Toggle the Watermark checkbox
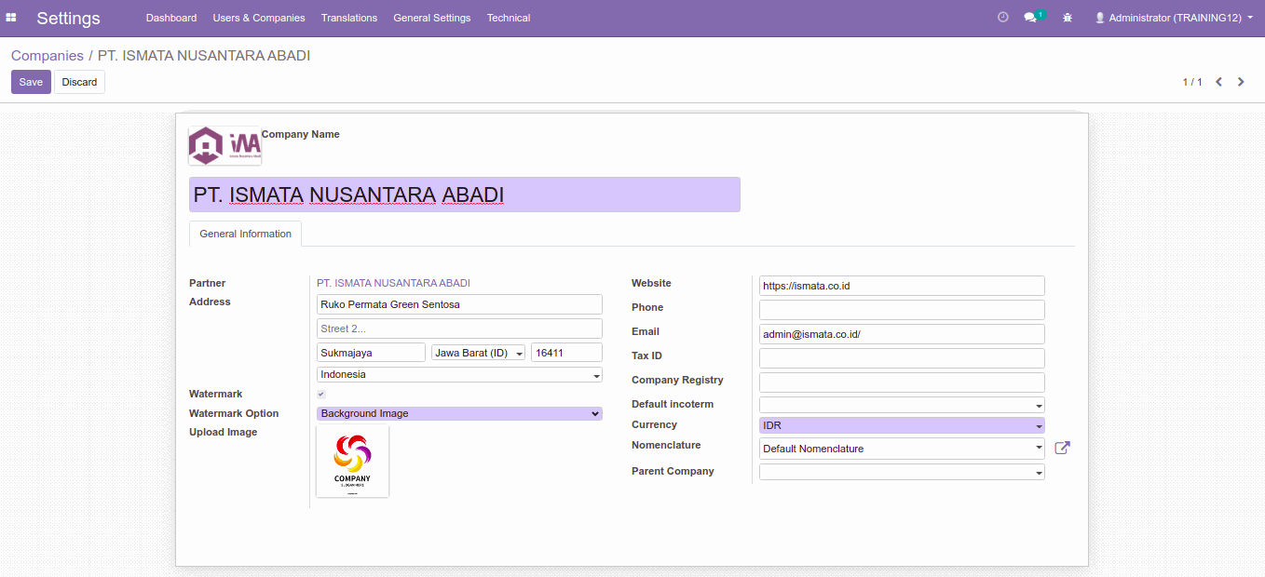Image resolution: width=1265 pixels, height=577 pixels. tap(321, 395)
